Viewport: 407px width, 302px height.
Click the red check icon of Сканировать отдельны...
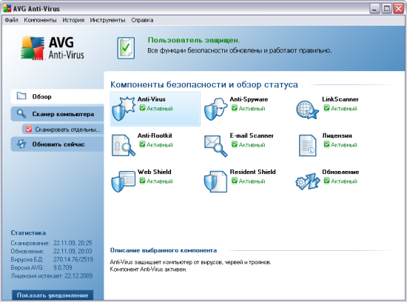(29, 129)
